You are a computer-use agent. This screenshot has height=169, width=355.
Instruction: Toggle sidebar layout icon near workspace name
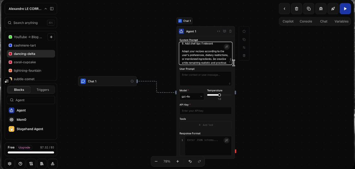pyautogui.click(x=52, y=9)
